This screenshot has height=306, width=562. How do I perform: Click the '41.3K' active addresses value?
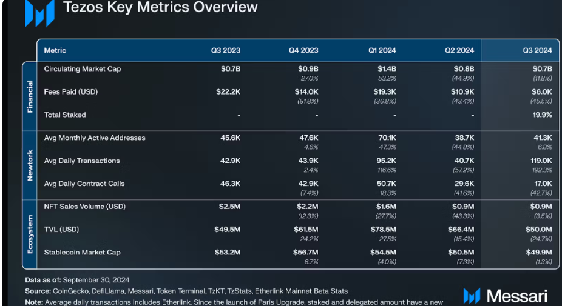[543, 138]
